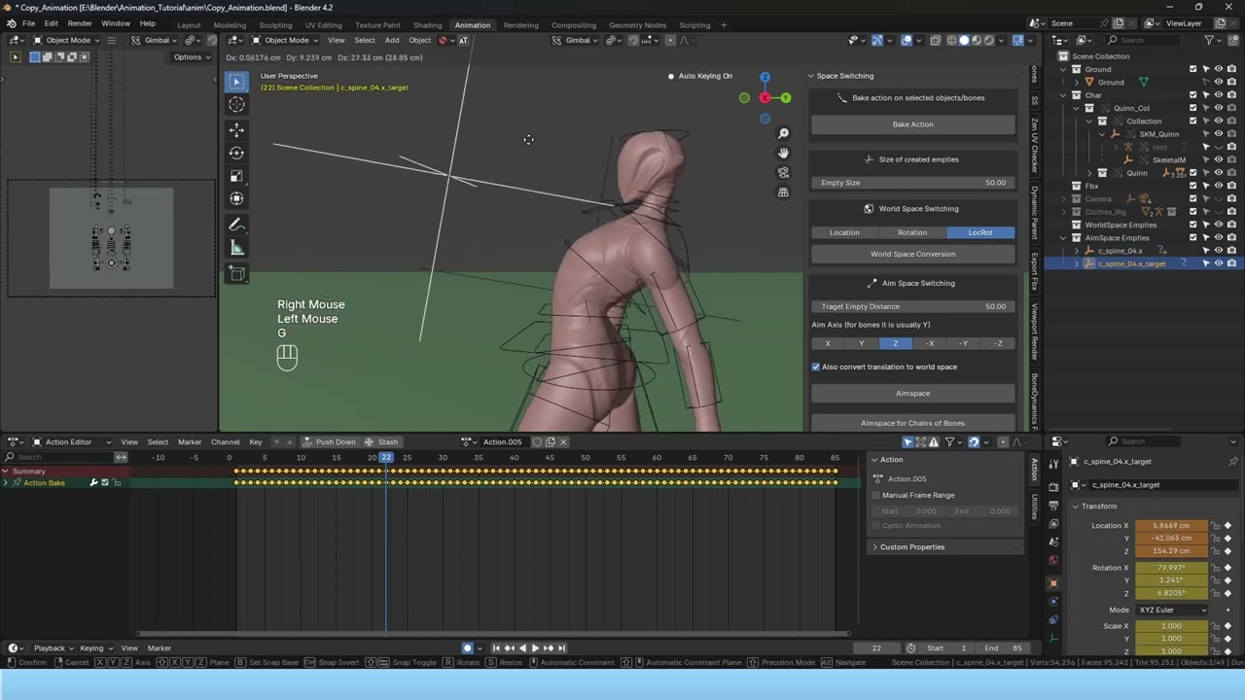Click the pan hand viewport gizmo
This screenshot has width=1245, height=700.
coord(784,154)
